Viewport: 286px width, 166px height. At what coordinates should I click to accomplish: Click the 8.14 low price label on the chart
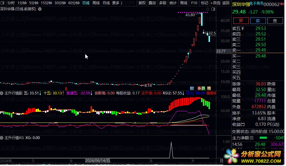148,85
